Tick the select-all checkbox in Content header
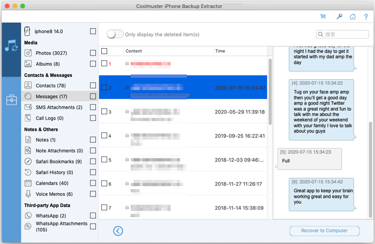The image size is (375, 244). point(104,51)
